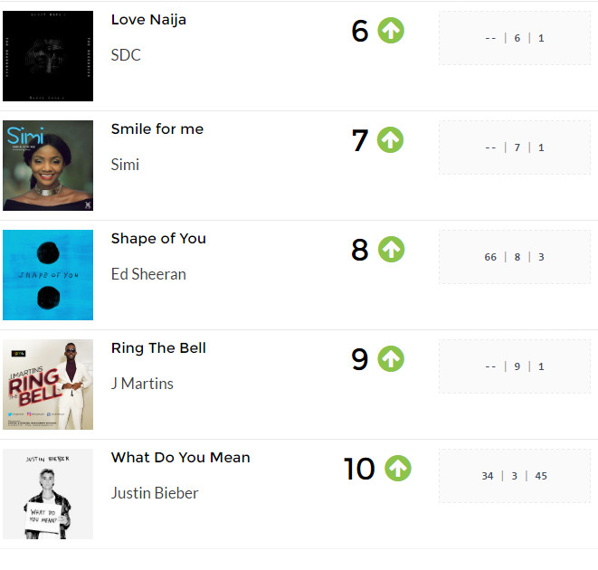This screenshot has height=570, width=598.
Task: Open the Ring The Bell song title
Action: 158,348
